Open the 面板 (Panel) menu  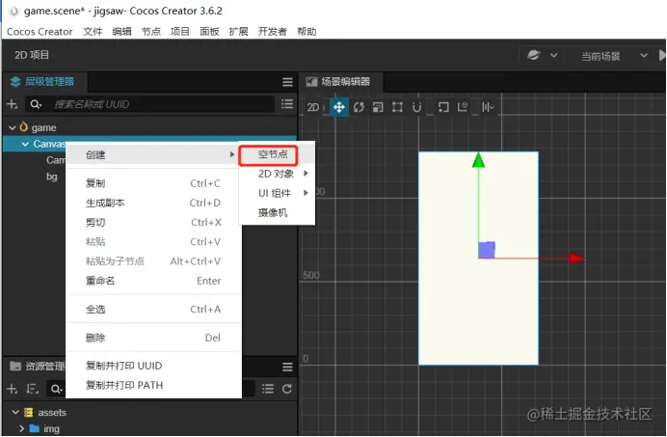(x=209, y=32)
